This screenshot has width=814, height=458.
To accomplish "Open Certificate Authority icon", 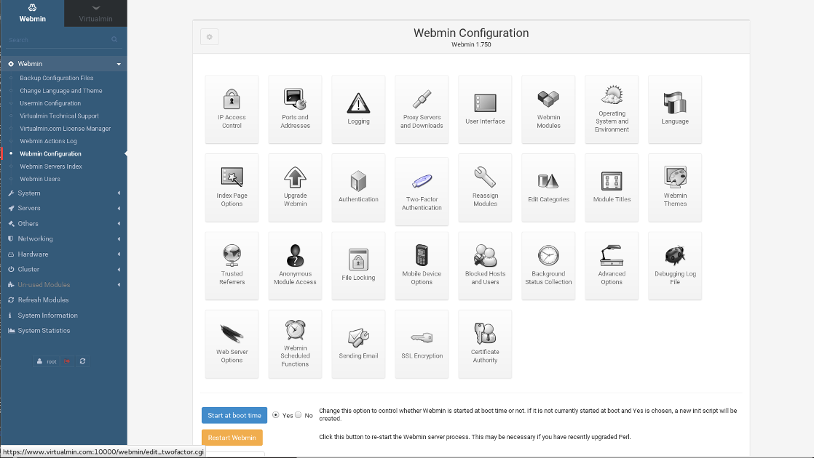I will click(485, 344).
